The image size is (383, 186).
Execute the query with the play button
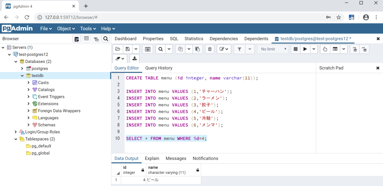pyautogui.click(x=305, y=49)
